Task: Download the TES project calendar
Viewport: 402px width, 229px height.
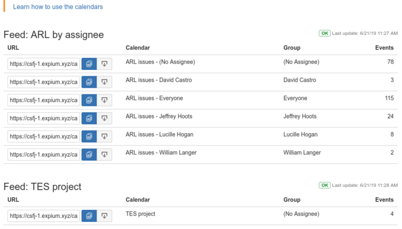Action: [x=104, y=216]
